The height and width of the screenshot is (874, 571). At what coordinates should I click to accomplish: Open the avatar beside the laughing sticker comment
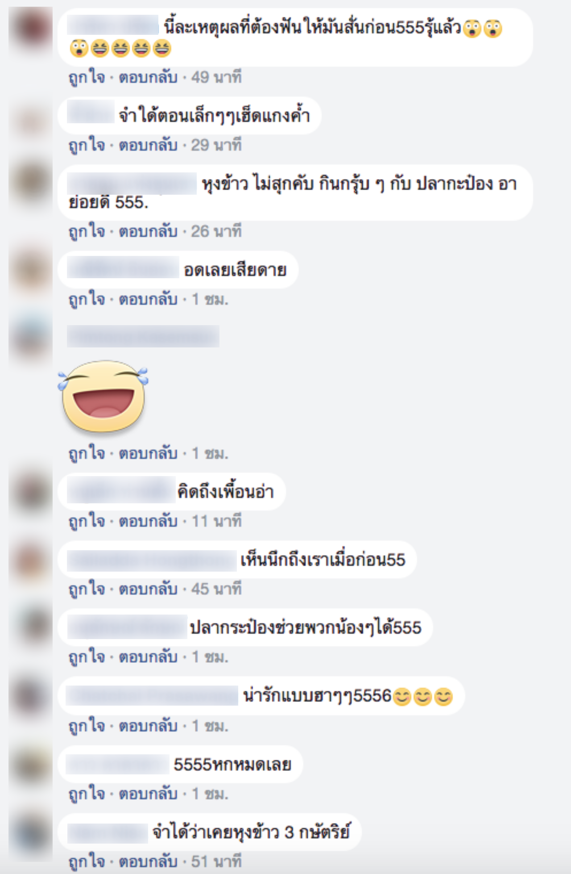click(x=30, y=338)
